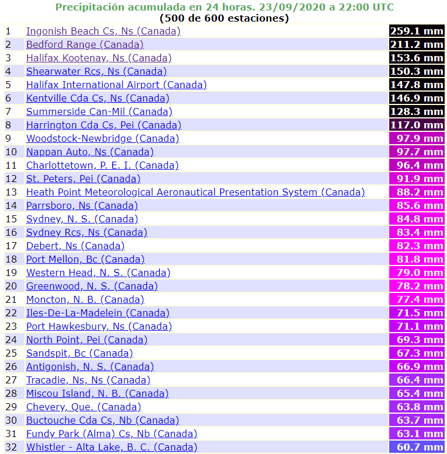Click Moncton, N. B. (Canada) link
The width and height of the screenshot is (447, 454).
85,299
